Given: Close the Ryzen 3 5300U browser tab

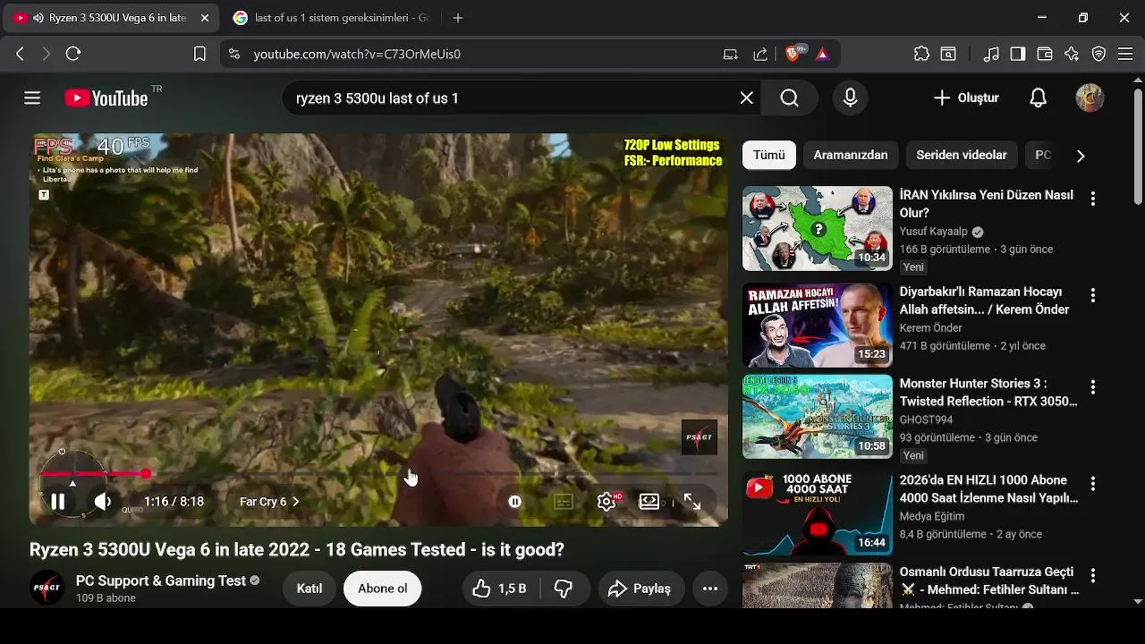Looking at the screenshot, I should point(205,18).
